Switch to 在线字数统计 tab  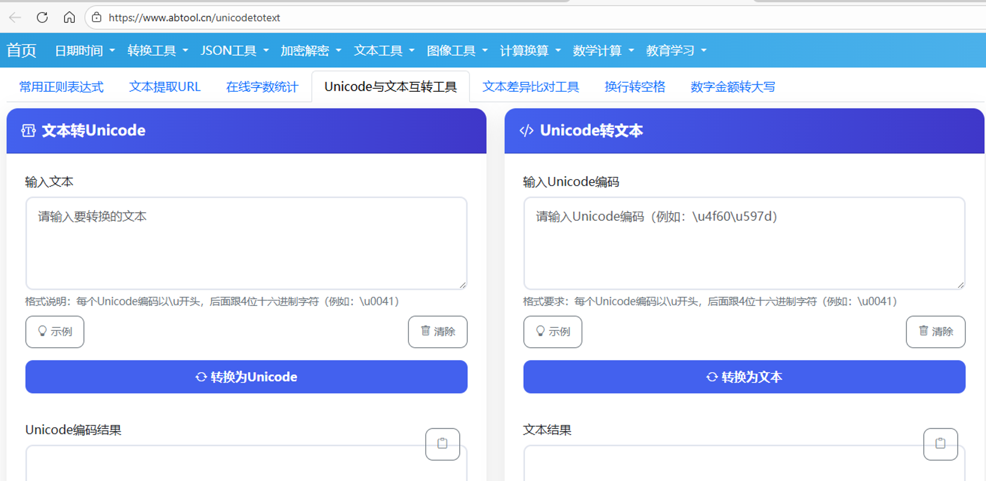pos(262,87)
